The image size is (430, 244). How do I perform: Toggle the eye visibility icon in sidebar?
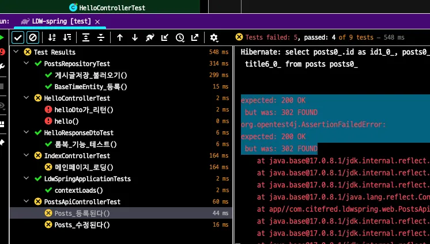pos(2,105)
